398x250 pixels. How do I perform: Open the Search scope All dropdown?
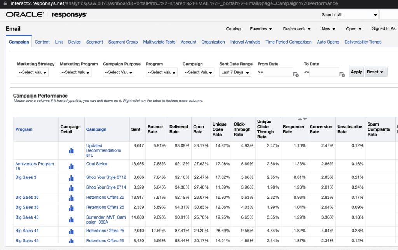click(358, 15)
